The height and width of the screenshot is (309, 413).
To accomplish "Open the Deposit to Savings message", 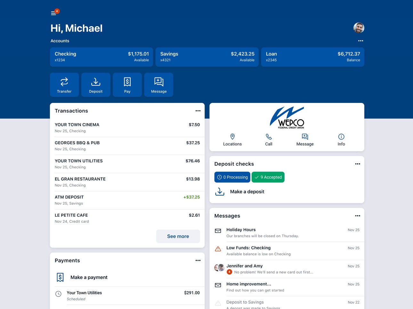I will tap(287, 303).
